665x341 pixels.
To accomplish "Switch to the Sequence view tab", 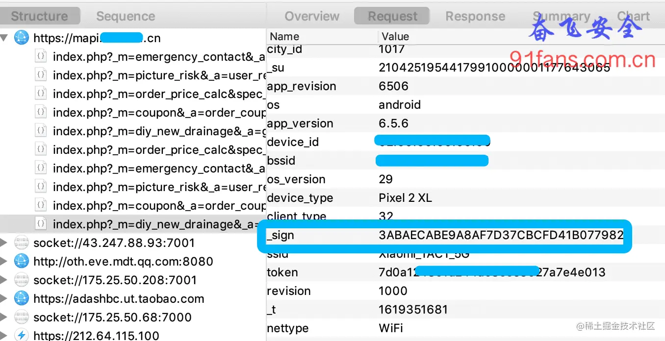I will [x=126, y=16].
